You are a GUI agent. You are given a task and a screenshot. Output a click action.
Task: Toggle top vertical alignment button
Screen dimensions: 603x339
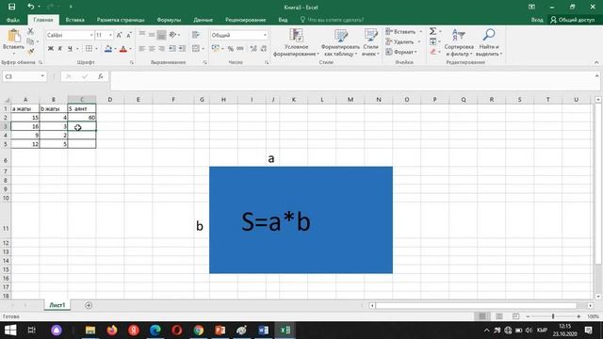[142, 35]
